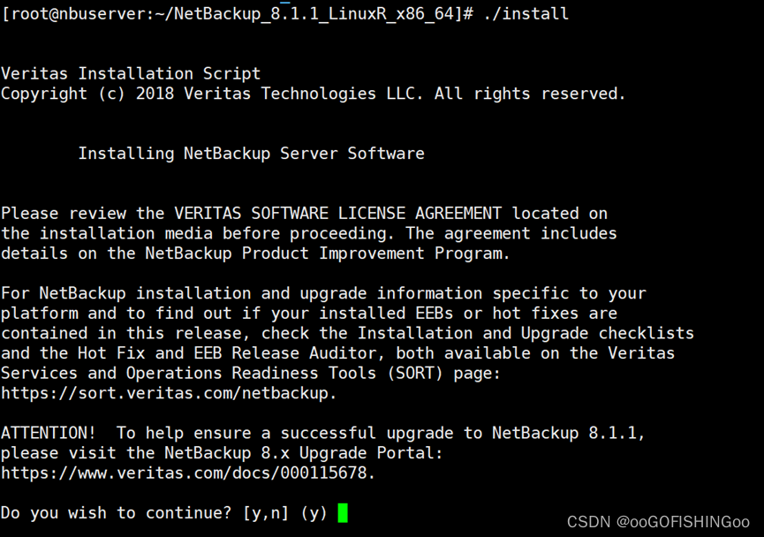Select the 'Veritas Installation Script' heading
764x537 pixels.
(130, 73)
